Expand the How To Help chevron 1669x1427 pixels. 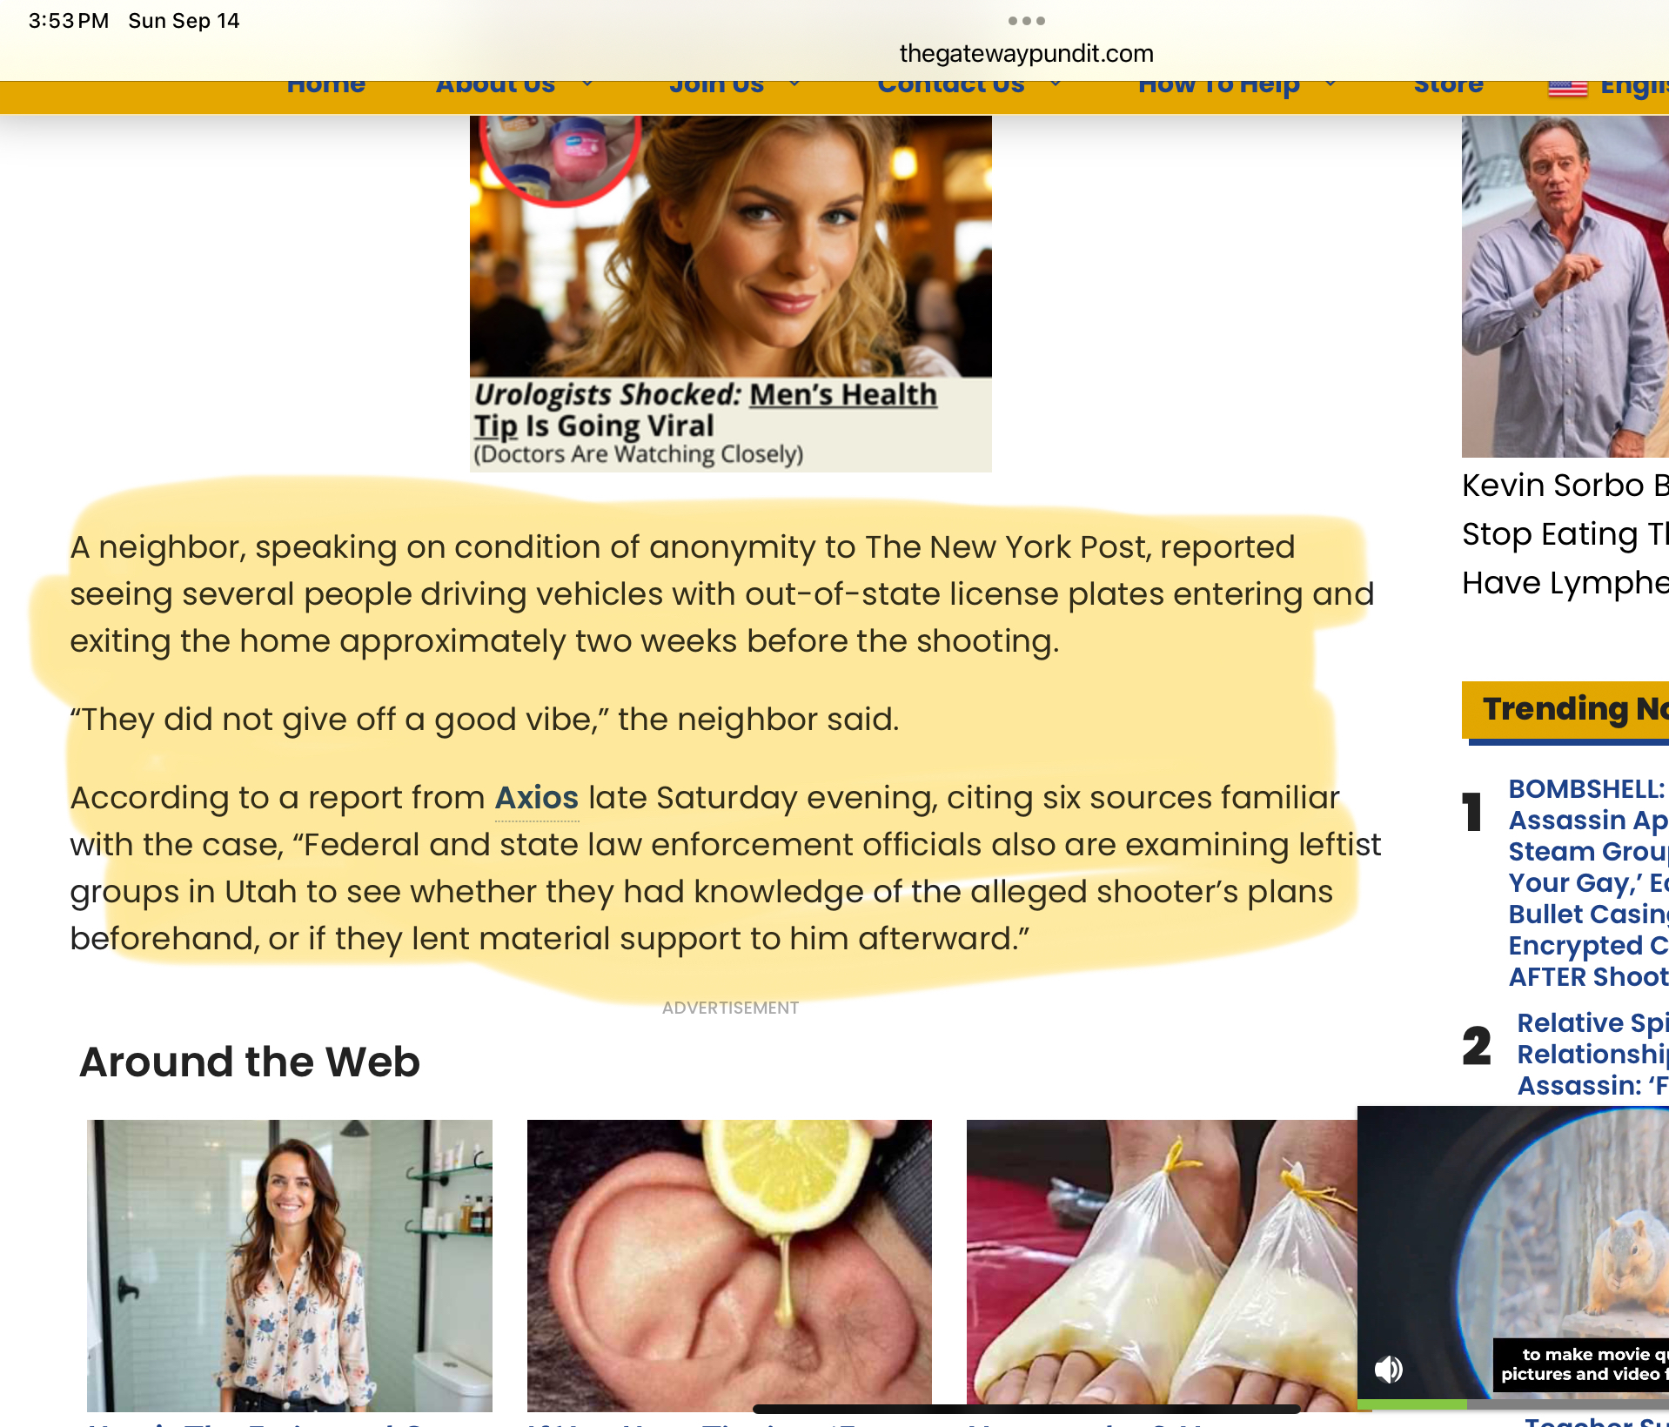(1331, 84)
